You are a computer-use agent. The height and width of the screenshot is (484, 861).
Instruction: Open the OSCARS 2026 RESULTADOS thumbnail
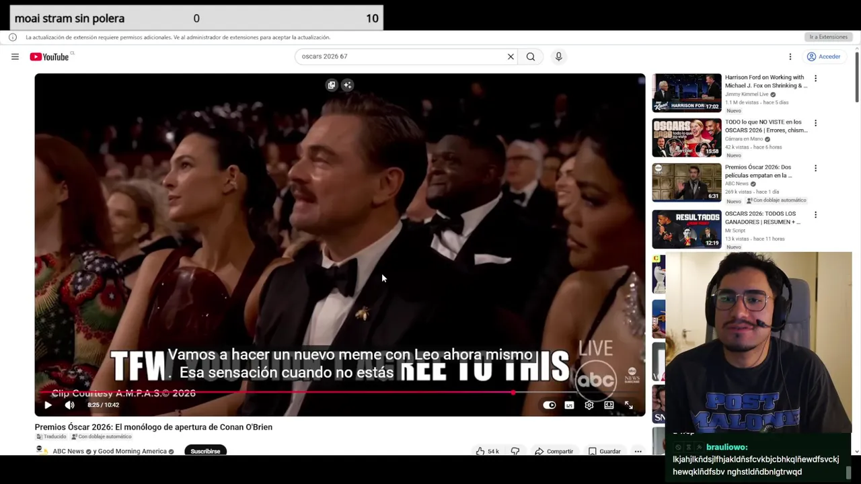click(x=687, y=229)
